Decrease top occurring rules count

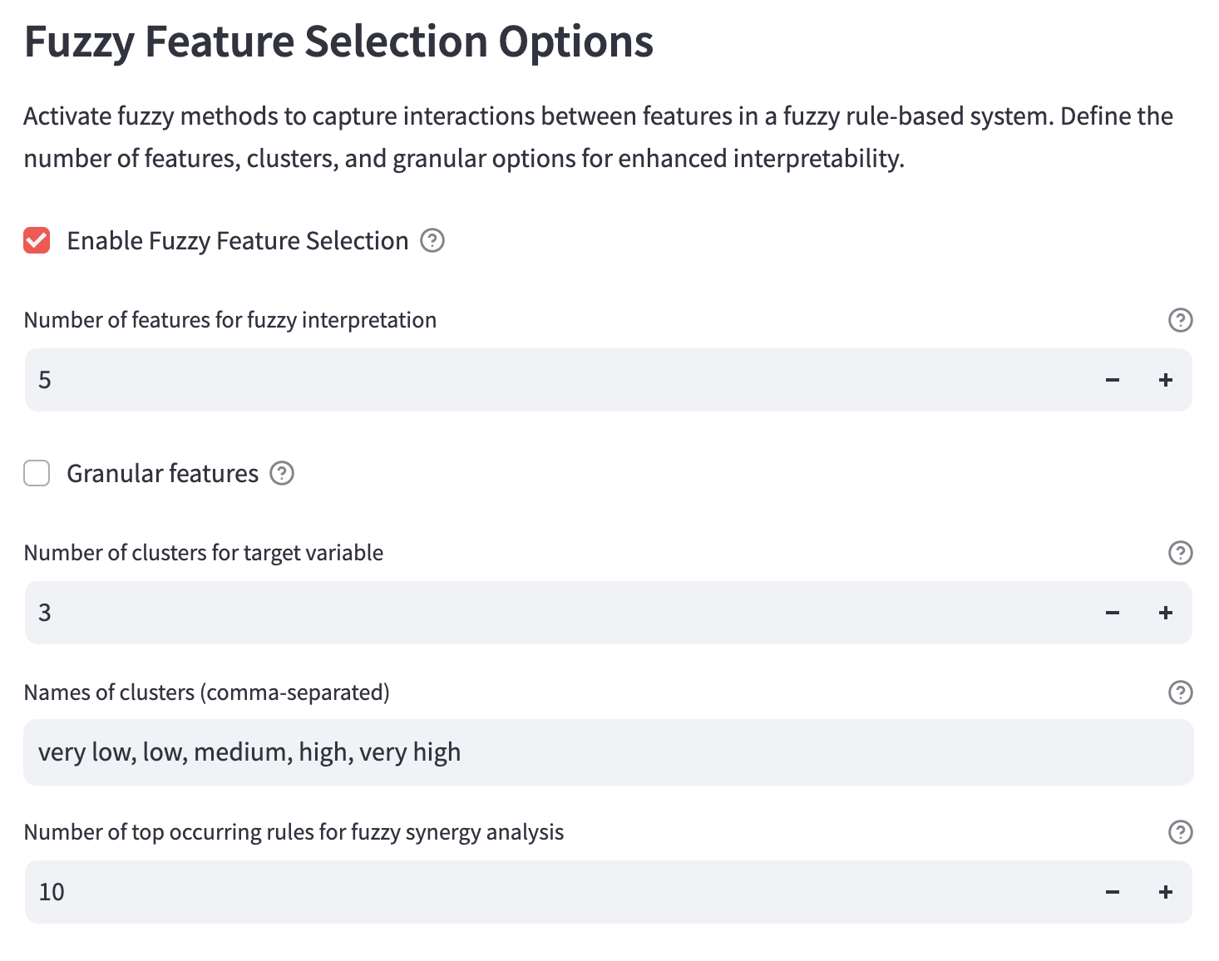tap(1112, 891)
